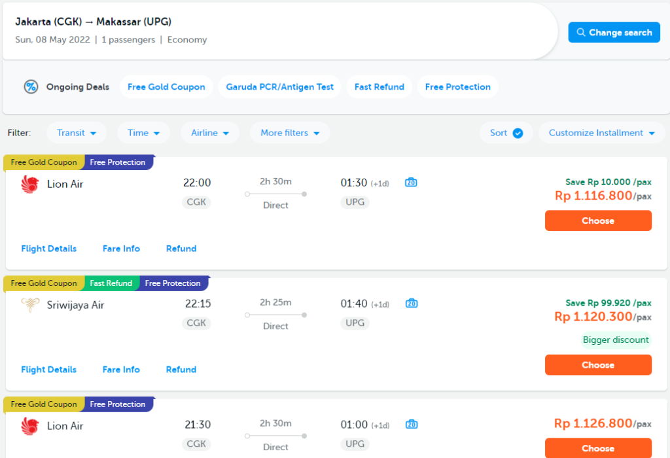Open the Sort options
The image size is (670, 458).
(x=506, y=133)
